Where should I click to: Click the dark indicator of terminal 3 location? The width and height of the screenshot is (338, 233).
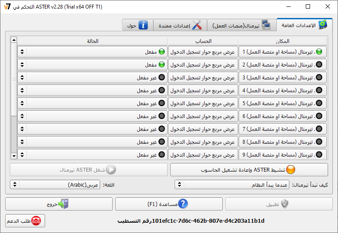pos(319,77)
